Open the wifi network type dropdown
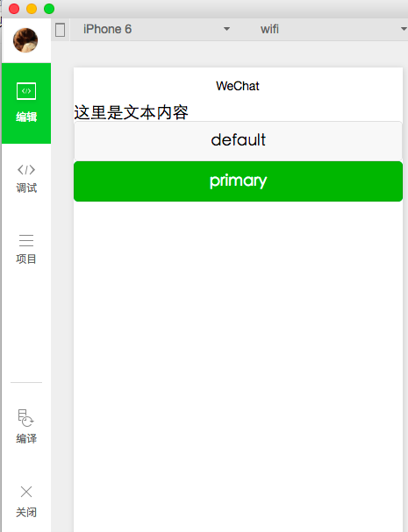Image resolution: width=408 pixels, height=532 pixels. tap(331, 29)
